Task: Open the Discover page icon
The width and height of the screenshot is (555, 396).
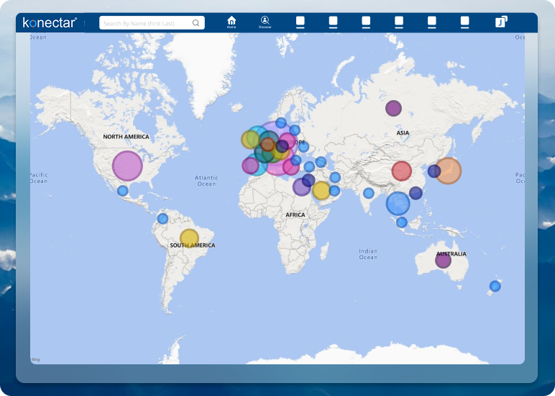Action: pos(265,22)
